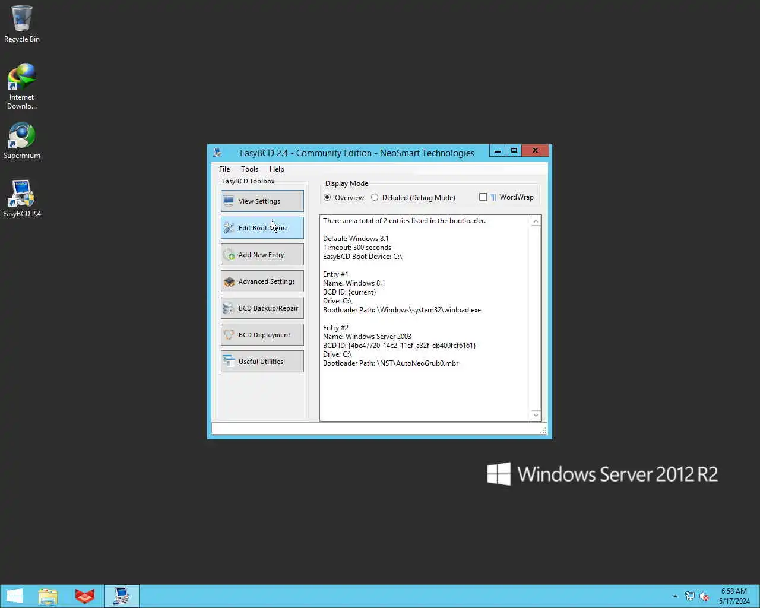Open the Windows Start button
This screenshot has height=608, width=760.
(x=15, y=596)
